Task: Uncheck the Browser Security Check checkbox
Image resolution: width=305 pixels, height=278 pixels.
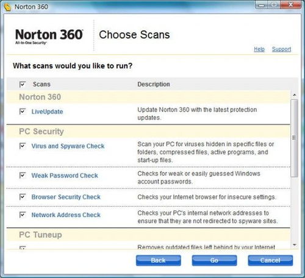Action: (x=23, y=197)
